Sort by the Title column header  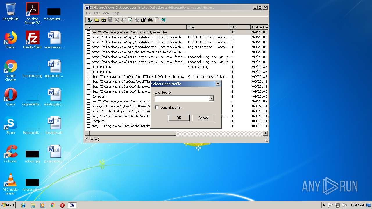click(x=208, y=27)
